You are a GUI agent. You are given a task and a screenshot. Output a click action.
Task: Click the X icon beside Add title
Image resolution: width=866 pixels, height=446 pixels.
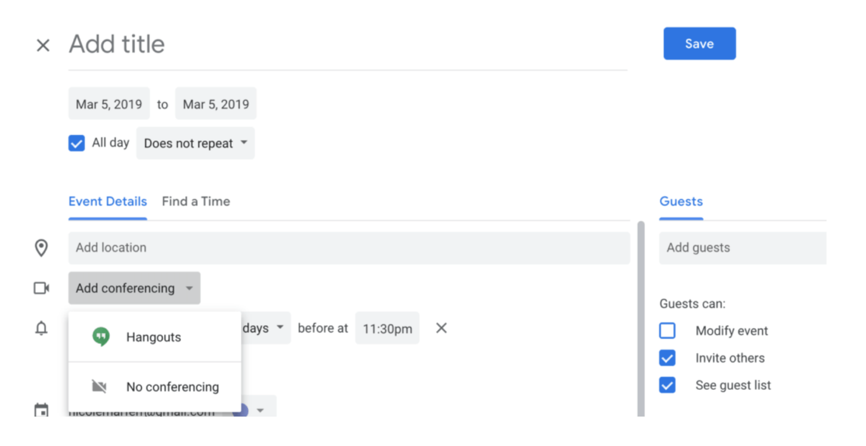point(43,45)
